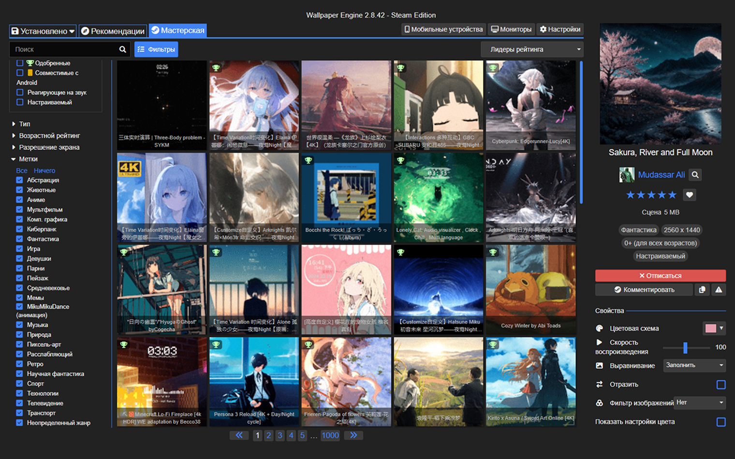Select Все tags link
This screenshot has width=735, height=459.
point(22,171)
